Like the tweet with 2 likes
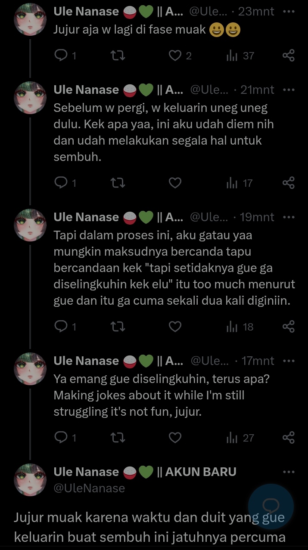 [174, 56]
